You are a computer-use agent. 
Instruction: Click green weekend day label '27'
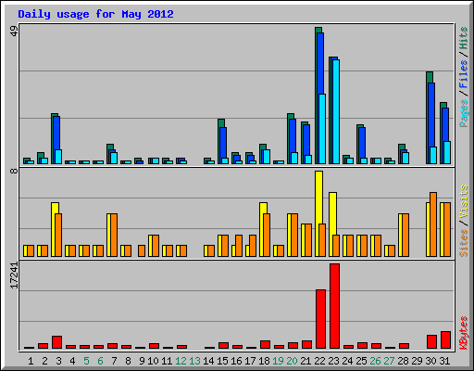pos(389,361)
